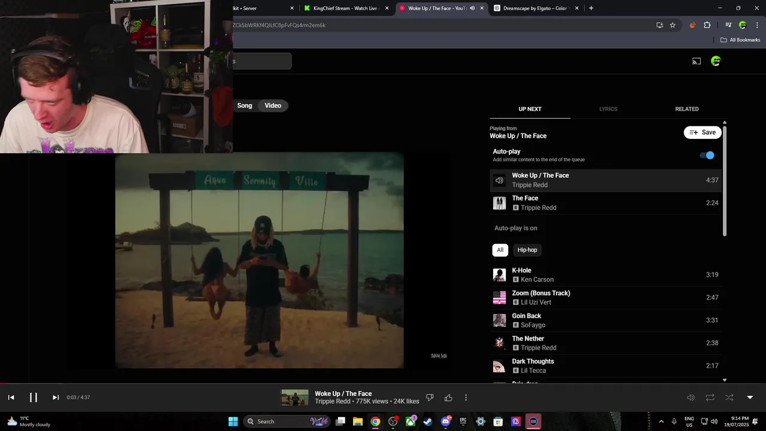Click the player bar volume icon
This screenshot has width=766, height=431.
(691, 397)
